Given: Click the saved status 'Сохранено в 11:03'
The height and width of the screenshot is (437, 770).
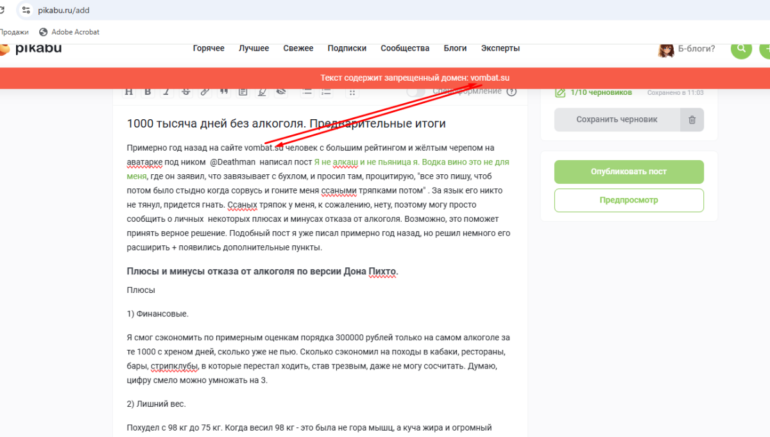Looking at the screenshot, I should (x=675, y=93).
